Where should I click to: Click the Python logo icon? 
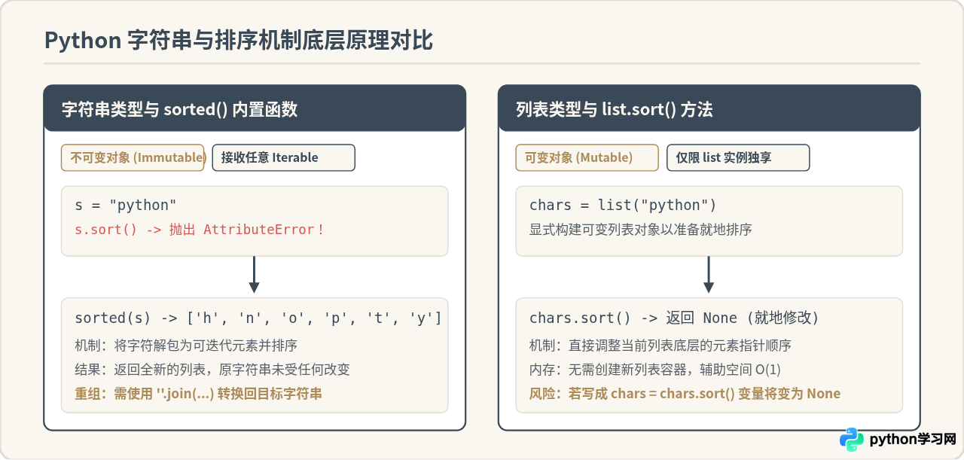852,440
